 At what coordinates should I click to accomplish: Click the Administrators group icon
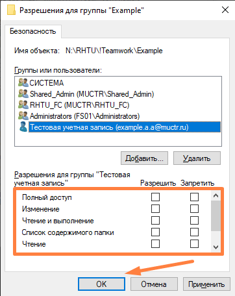[23, 116]
